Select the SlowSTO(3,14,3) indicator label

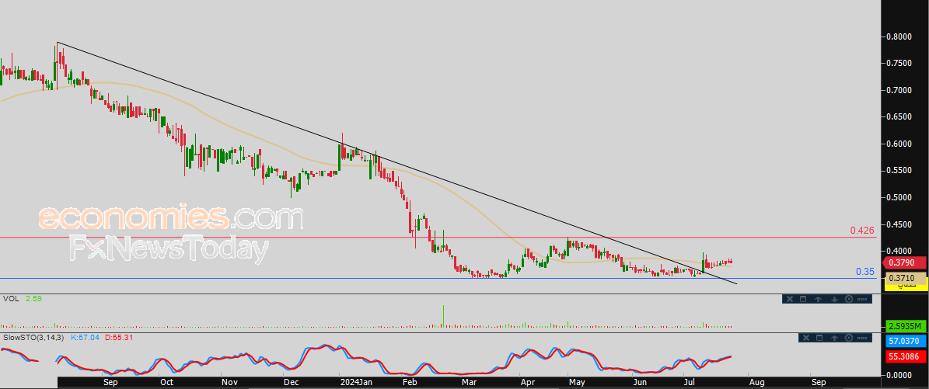[33, 338]
